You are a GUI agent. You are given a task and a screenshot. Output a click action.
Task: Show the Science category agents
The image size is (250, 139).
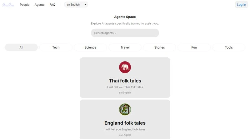(x=90, y=47)
